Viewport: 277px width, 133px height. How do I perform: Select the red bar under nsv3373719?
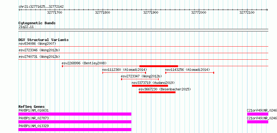click(x=150, y=86)
